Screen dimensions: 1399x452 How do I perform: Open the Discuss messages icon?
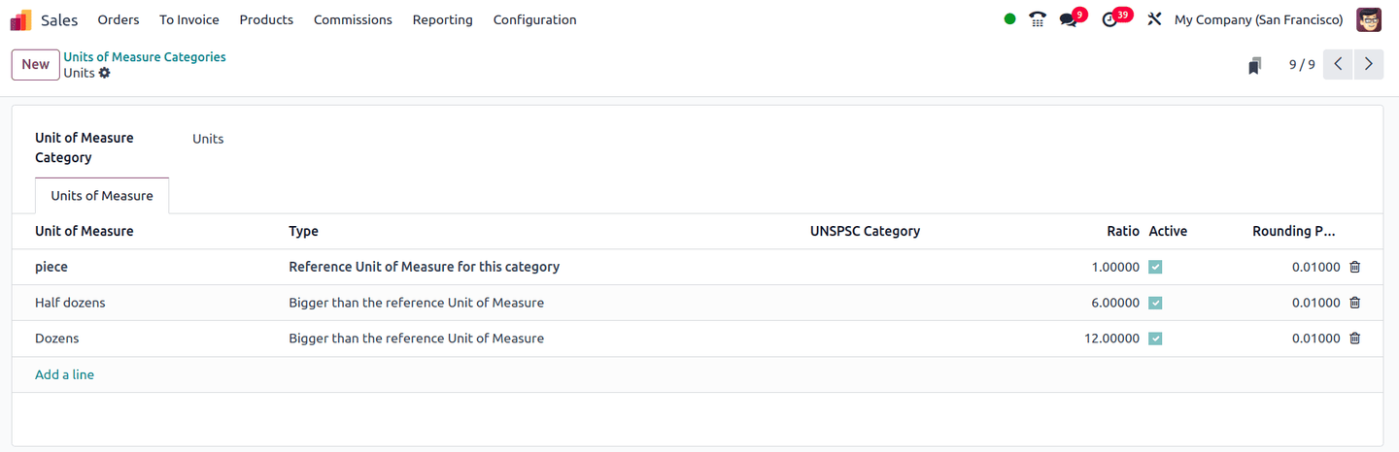(1069, 19)
